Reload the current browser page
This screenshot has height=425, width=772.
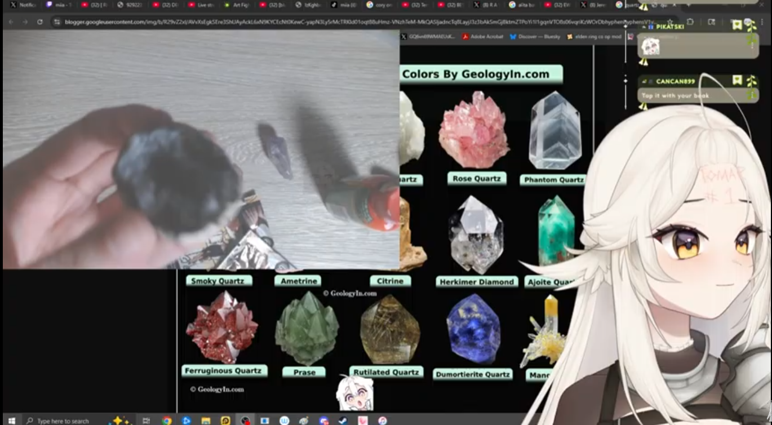point(39,22)
